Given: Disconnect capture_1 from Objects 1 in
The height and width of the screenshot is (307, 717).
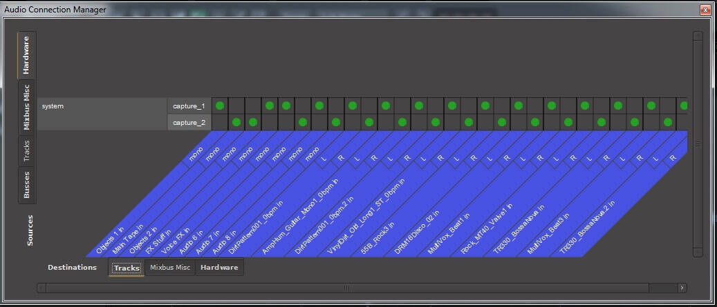Looking at the screenshot, I should point(220,106).
